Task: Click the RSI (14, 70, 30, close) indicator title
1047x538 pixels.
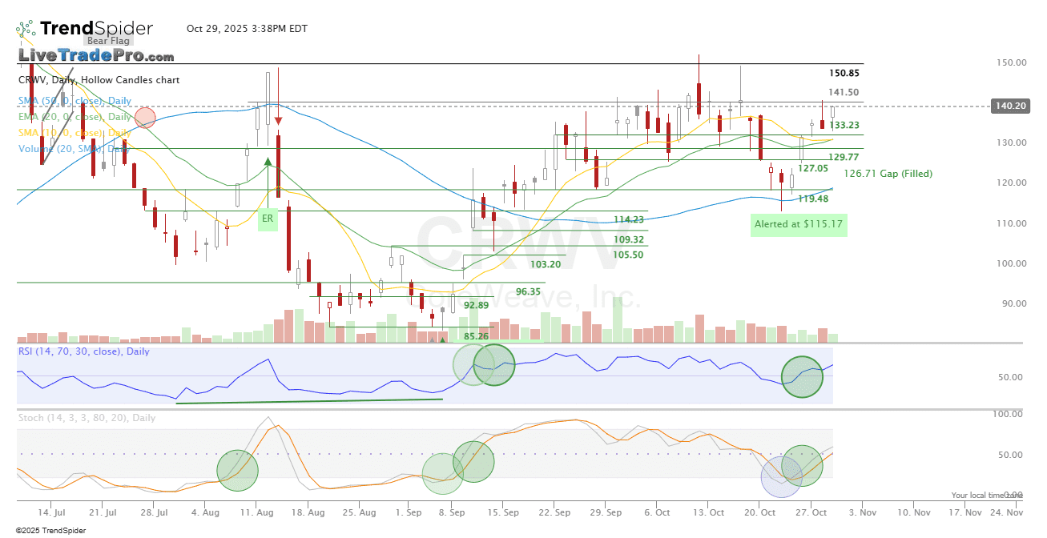Action: (x=83, y=351)
